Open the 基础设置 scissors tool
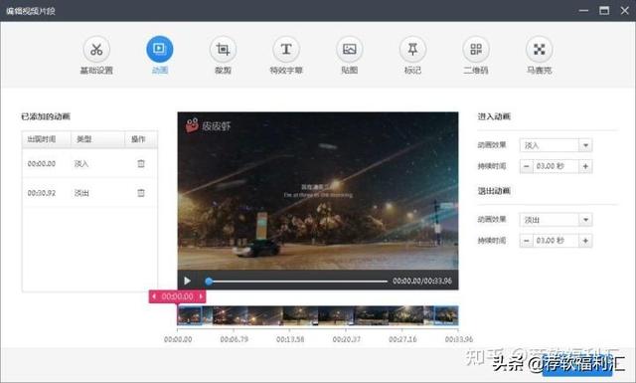636x383 pixels. pyautogui.click(x=96, y=50)
